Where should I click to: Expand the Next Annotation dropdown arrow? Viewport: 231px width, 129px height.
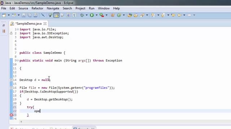[x=158, y=15]
